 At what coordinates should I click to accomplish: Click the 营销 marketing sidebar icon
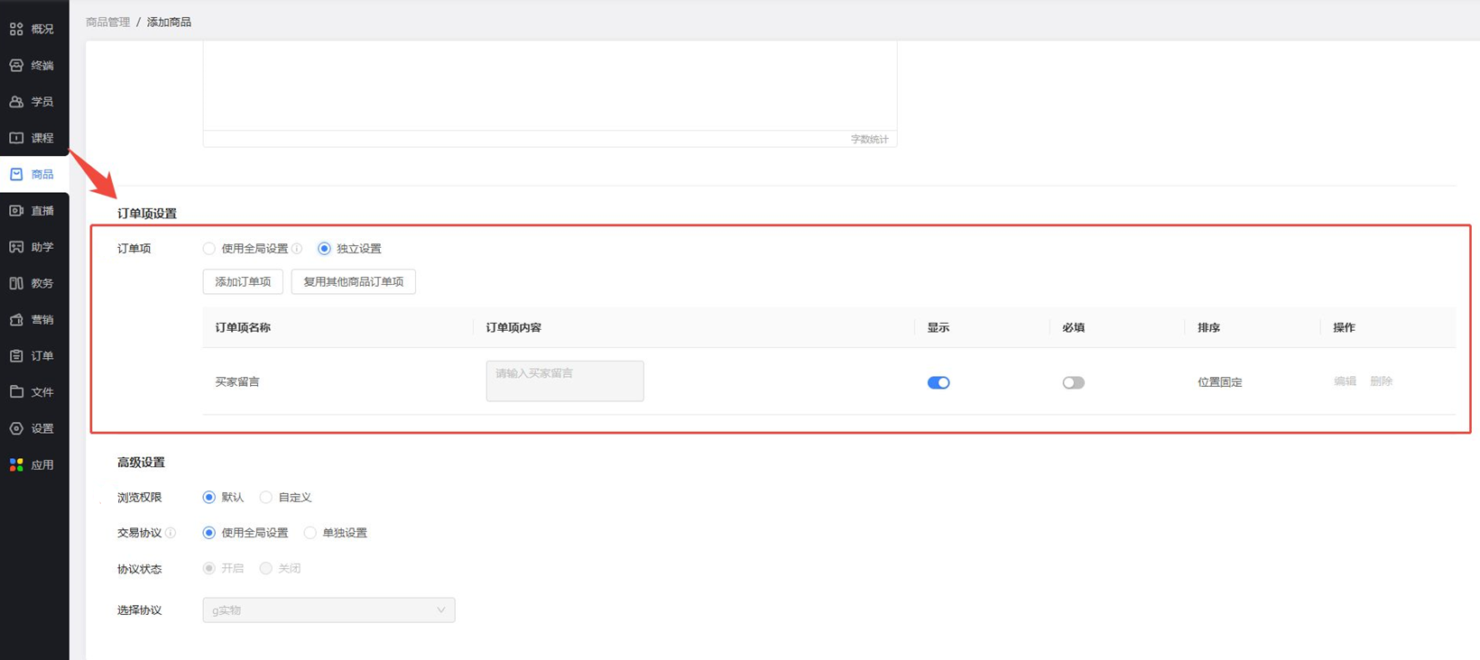coord(16,319)
